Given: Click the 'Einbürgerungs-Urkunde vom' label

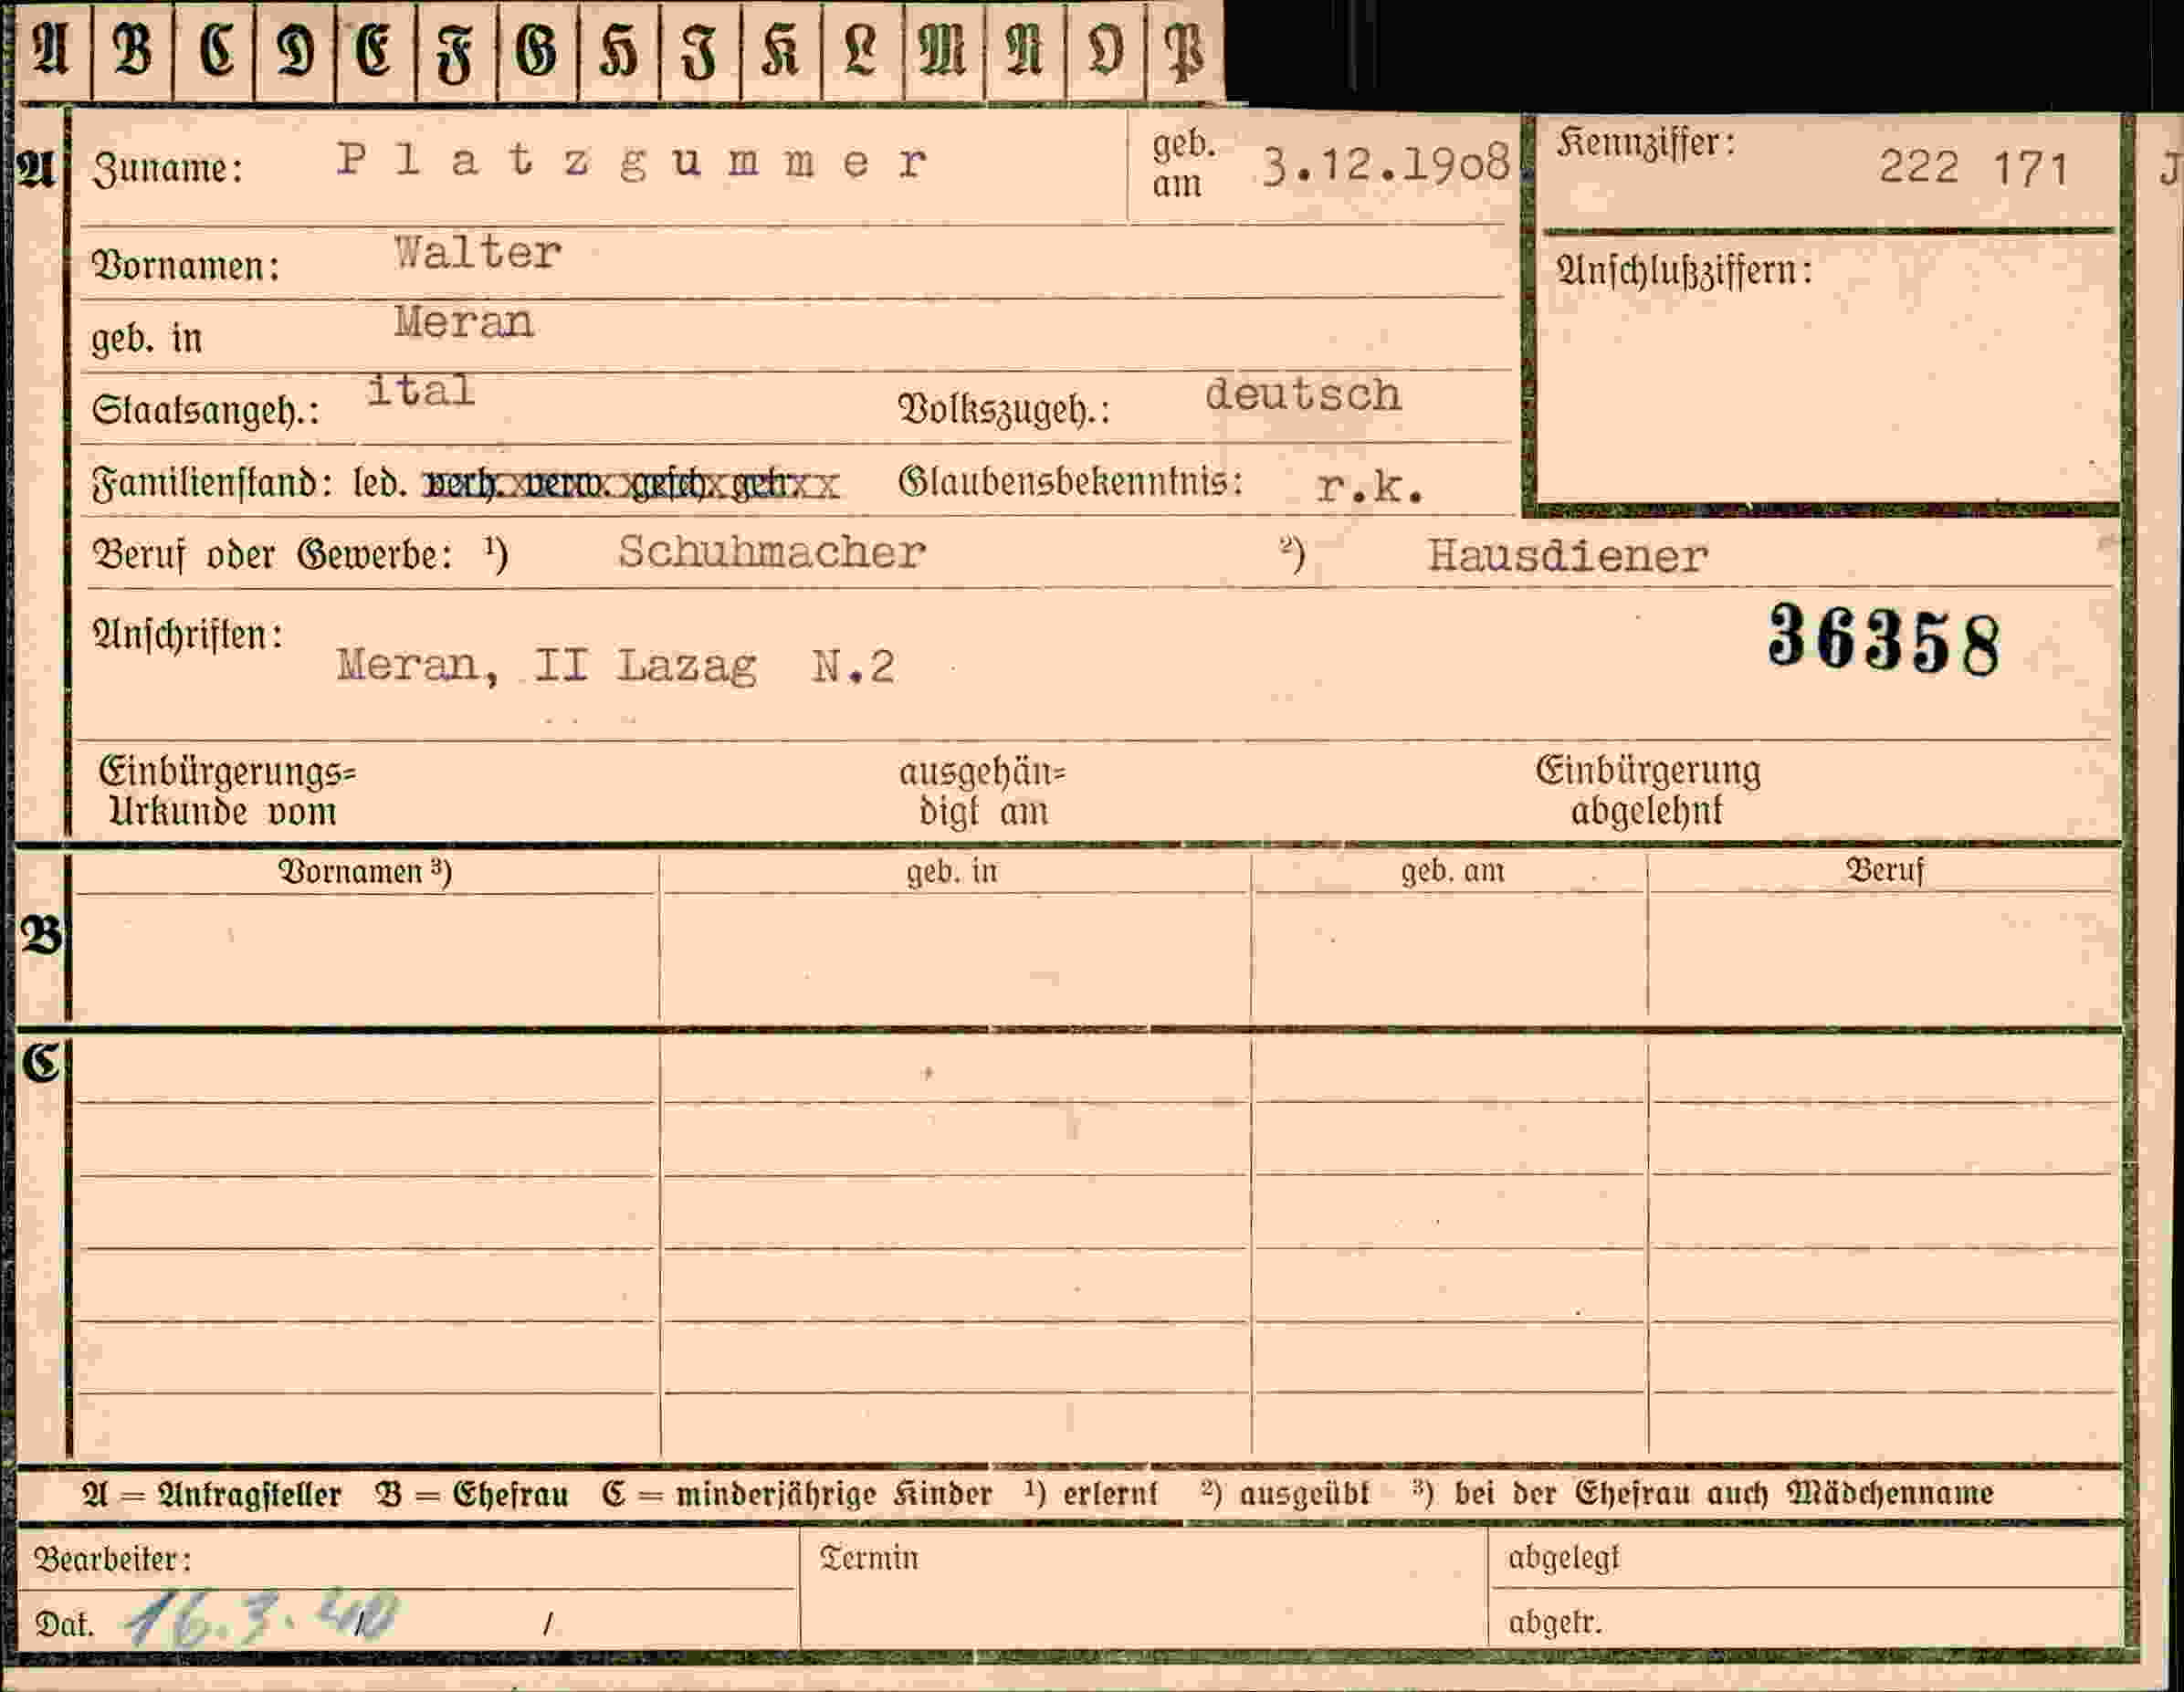Looking at the screenshot, I should [x=227, y=791].
